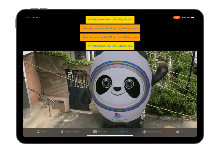Tap the Home person icon
This screenshot has height=153, width=220.
38,132
